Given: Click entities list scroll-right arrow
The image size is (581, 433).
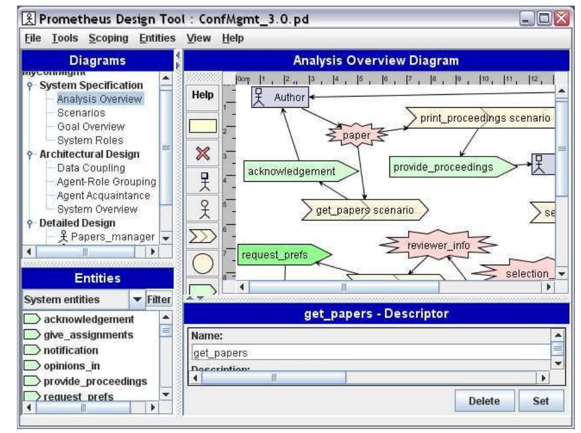Looking at the screenshot, I should [152, 408].
